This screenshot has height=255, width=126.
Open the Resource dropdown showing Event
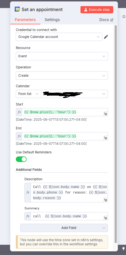click(62, 56)
